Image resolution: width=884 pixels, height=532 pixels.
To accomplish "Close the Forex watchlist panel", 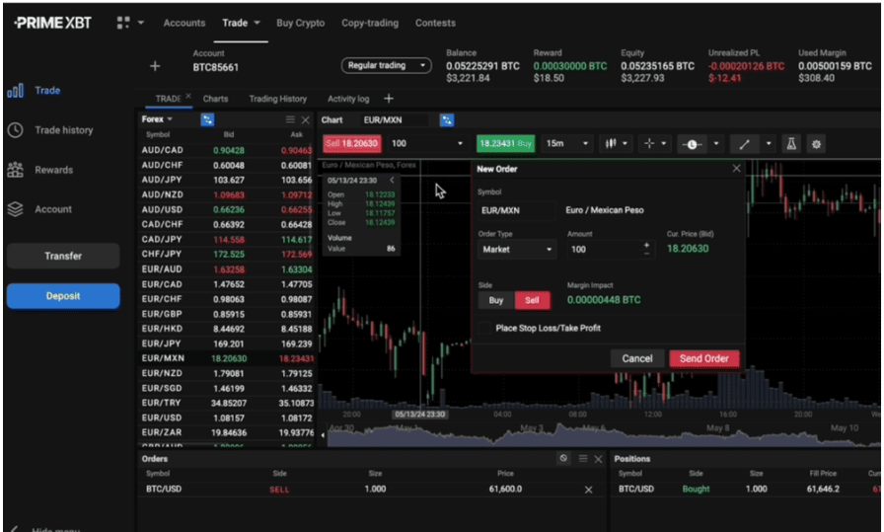I will click(x=306, y=120).
